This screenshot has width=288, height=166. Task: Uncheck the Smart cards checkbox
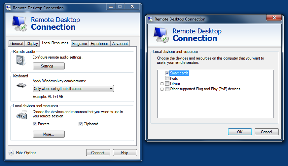point(167,73)
